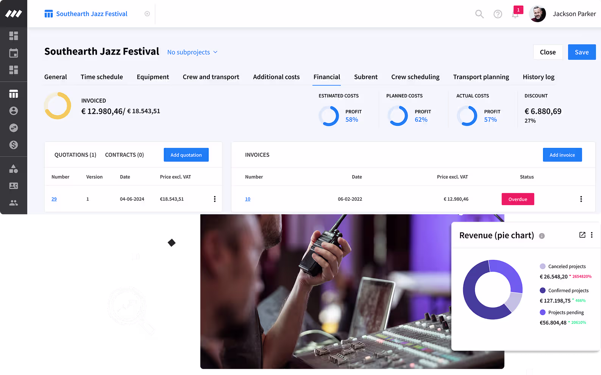Image resolution: width=601 pixels, height=375 pixels.
Task: Click the Add quotation button
Action: [x=186, y=155]
